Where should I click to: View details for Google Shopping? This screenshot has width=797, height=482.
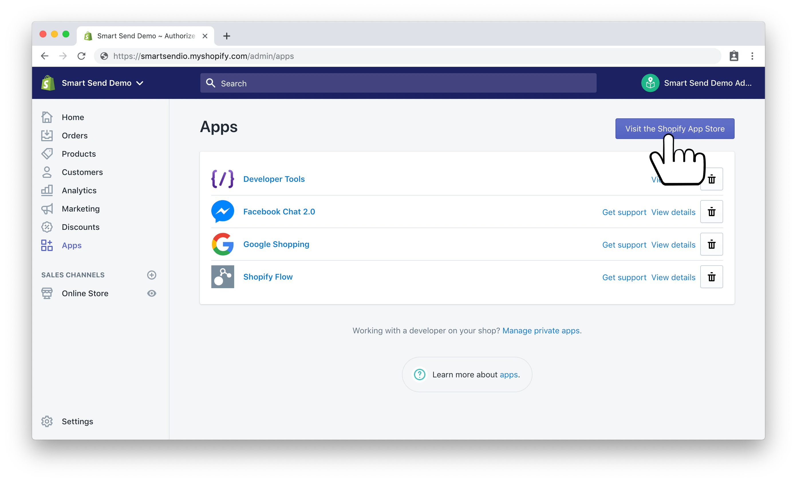pyautogui.click(x=673, y=245)
